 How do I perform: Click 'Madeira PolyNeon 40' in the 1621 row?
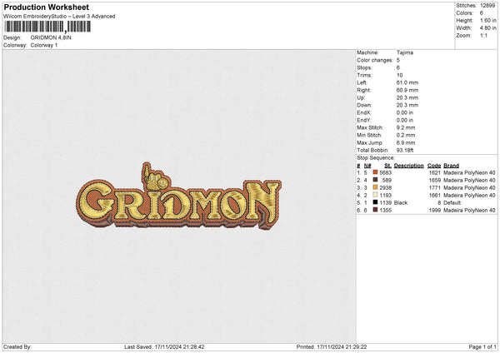pos(469,172)
